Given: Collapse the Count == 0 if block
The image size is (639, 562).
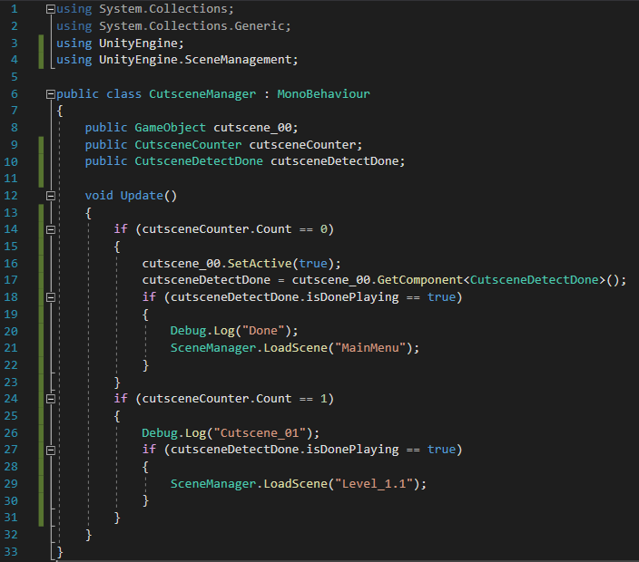Looking at the screenshot, I should coord(50,229).
